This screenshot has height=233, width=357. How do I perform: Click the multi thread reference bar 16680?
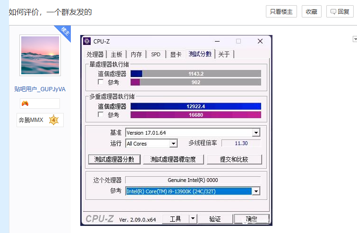click(x=196, y=115)
